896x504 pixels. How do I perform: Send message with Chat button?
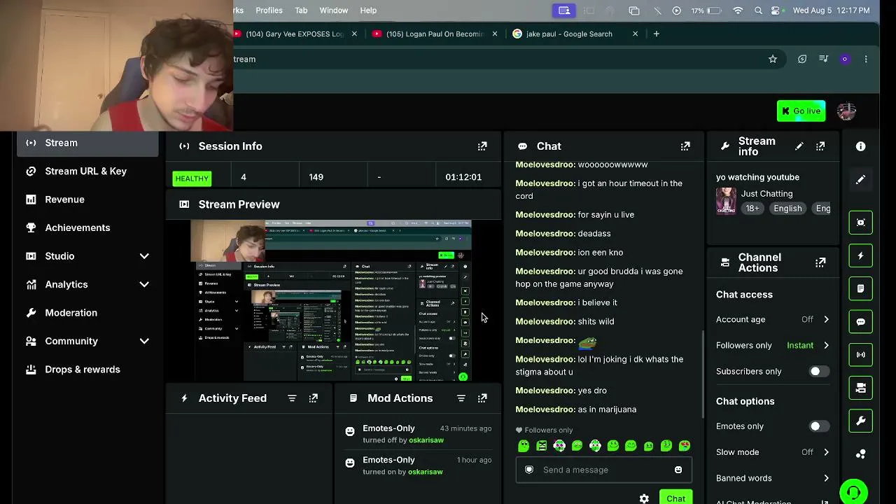pos(675,498)
